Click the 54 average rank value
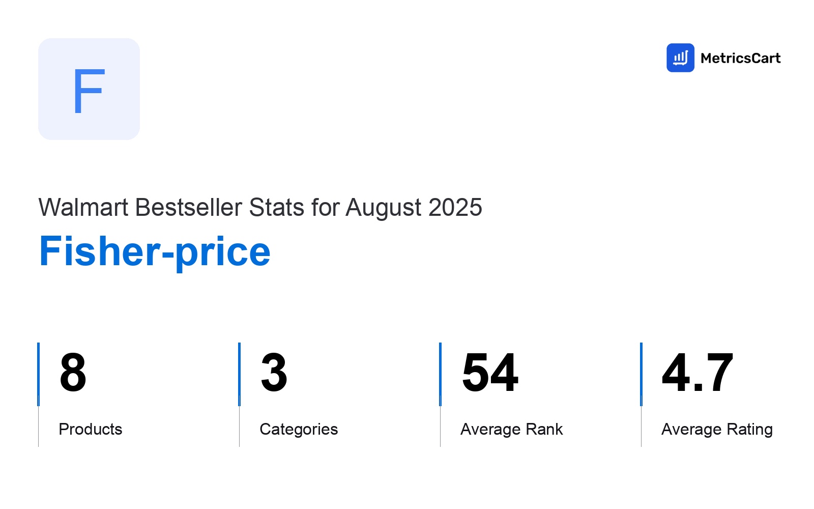This screenshot has height=509, width=814. 490,373
